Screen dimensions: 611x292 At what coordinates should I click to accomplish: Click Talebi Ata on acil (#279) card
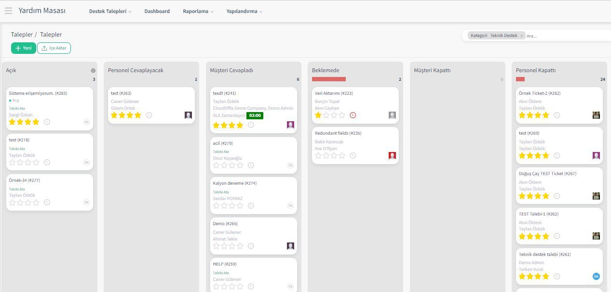(x=221, y=152)
